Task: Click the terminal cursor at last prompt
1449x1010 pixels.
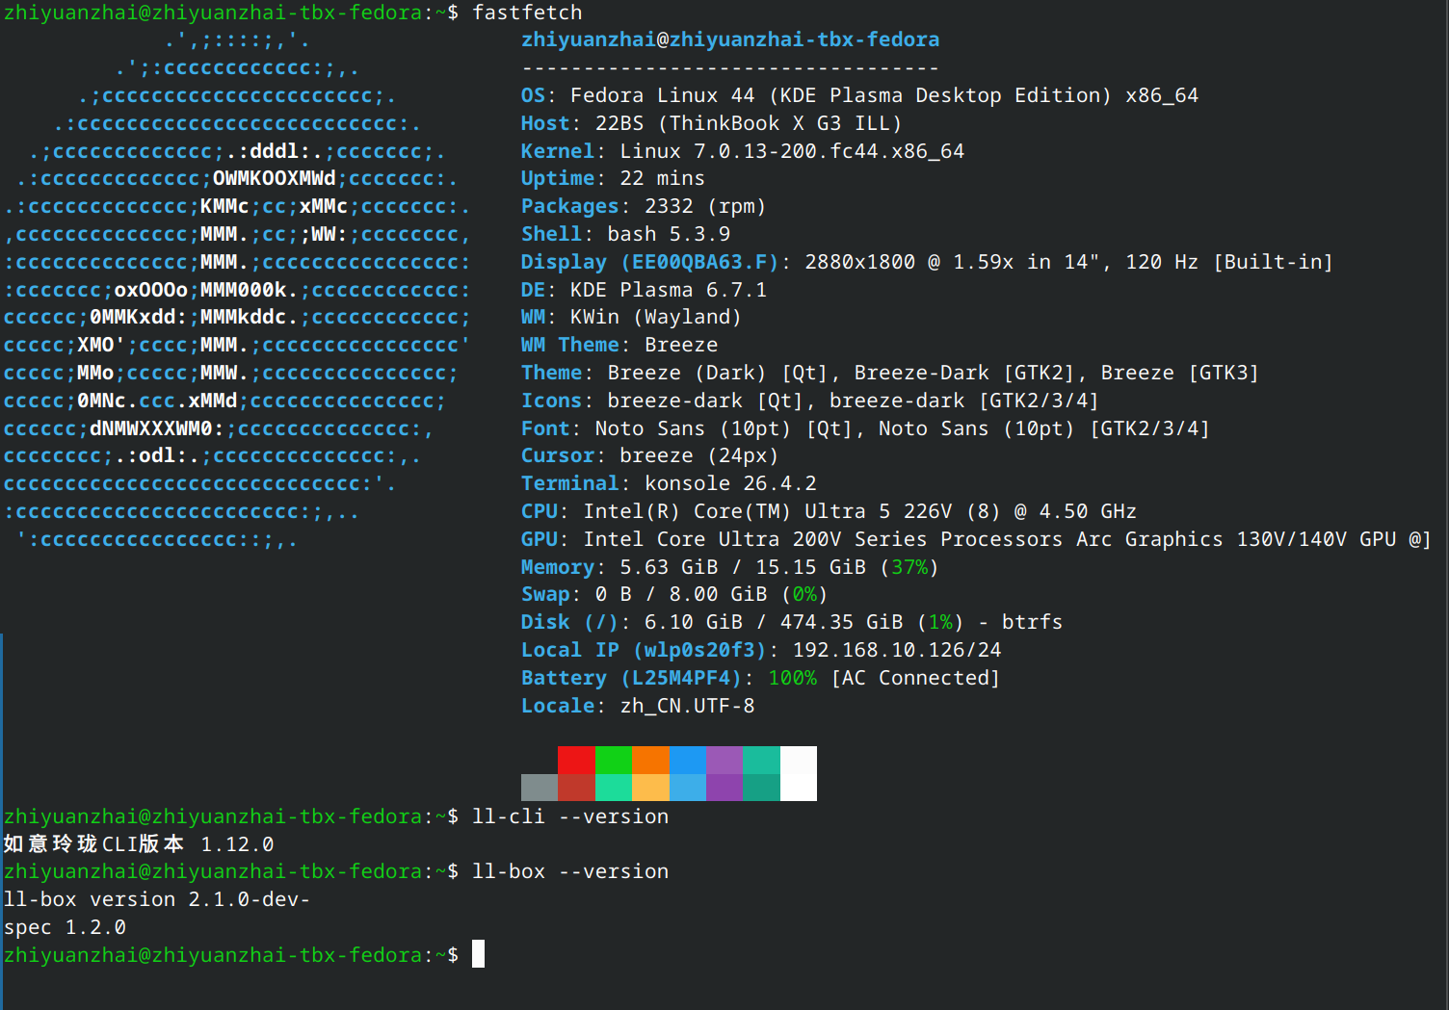Action: [x=478, y=954]
